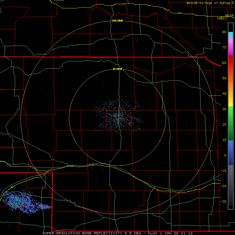Click the 60 value on dBZ scale
This screenshot has height=235, width=235.
click(x=224, y=63)
